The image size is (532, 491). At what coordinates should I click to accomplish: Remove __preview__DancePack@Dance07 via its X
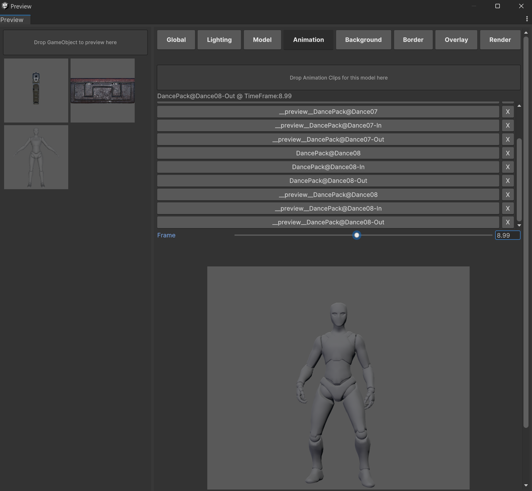pos(508,112)
